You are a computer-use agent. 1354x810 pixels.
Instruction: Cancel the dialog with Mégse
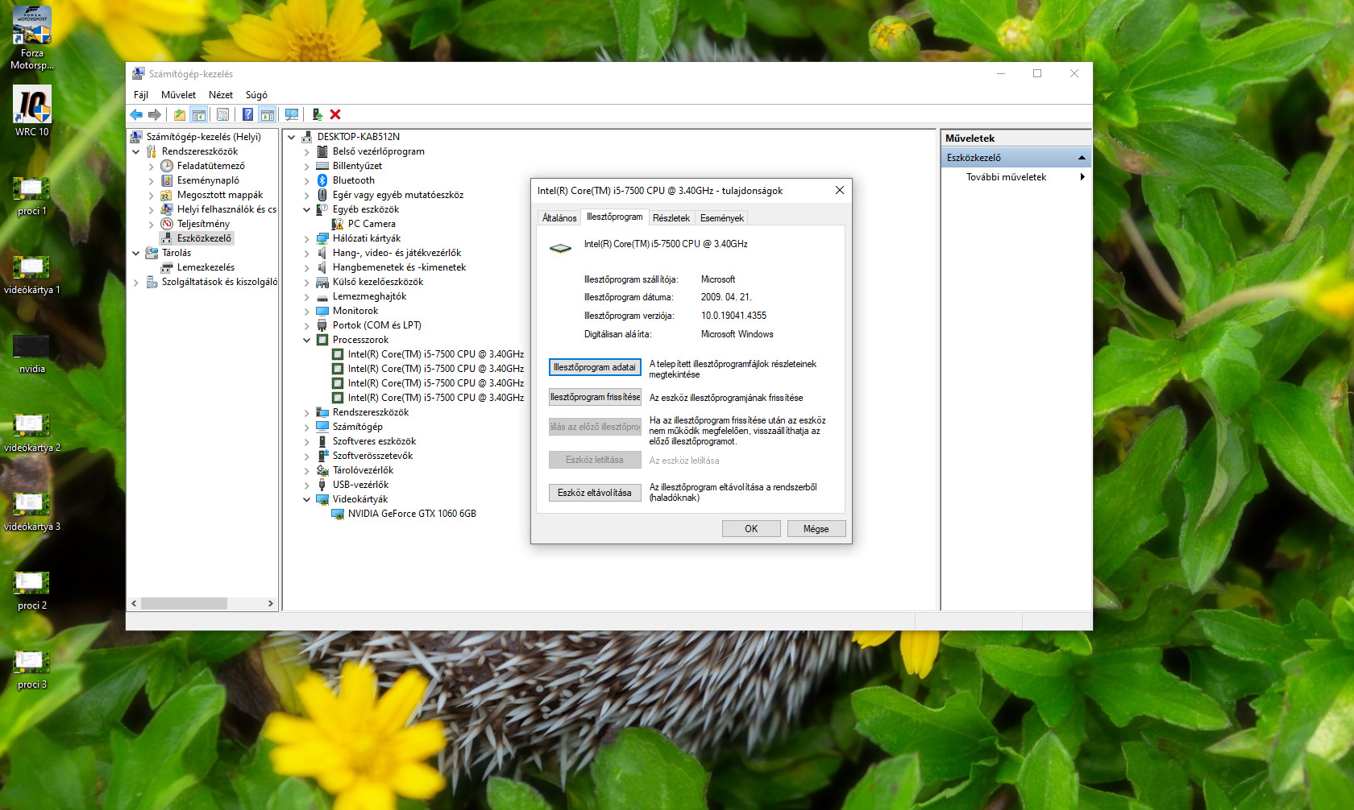[816, 529]
